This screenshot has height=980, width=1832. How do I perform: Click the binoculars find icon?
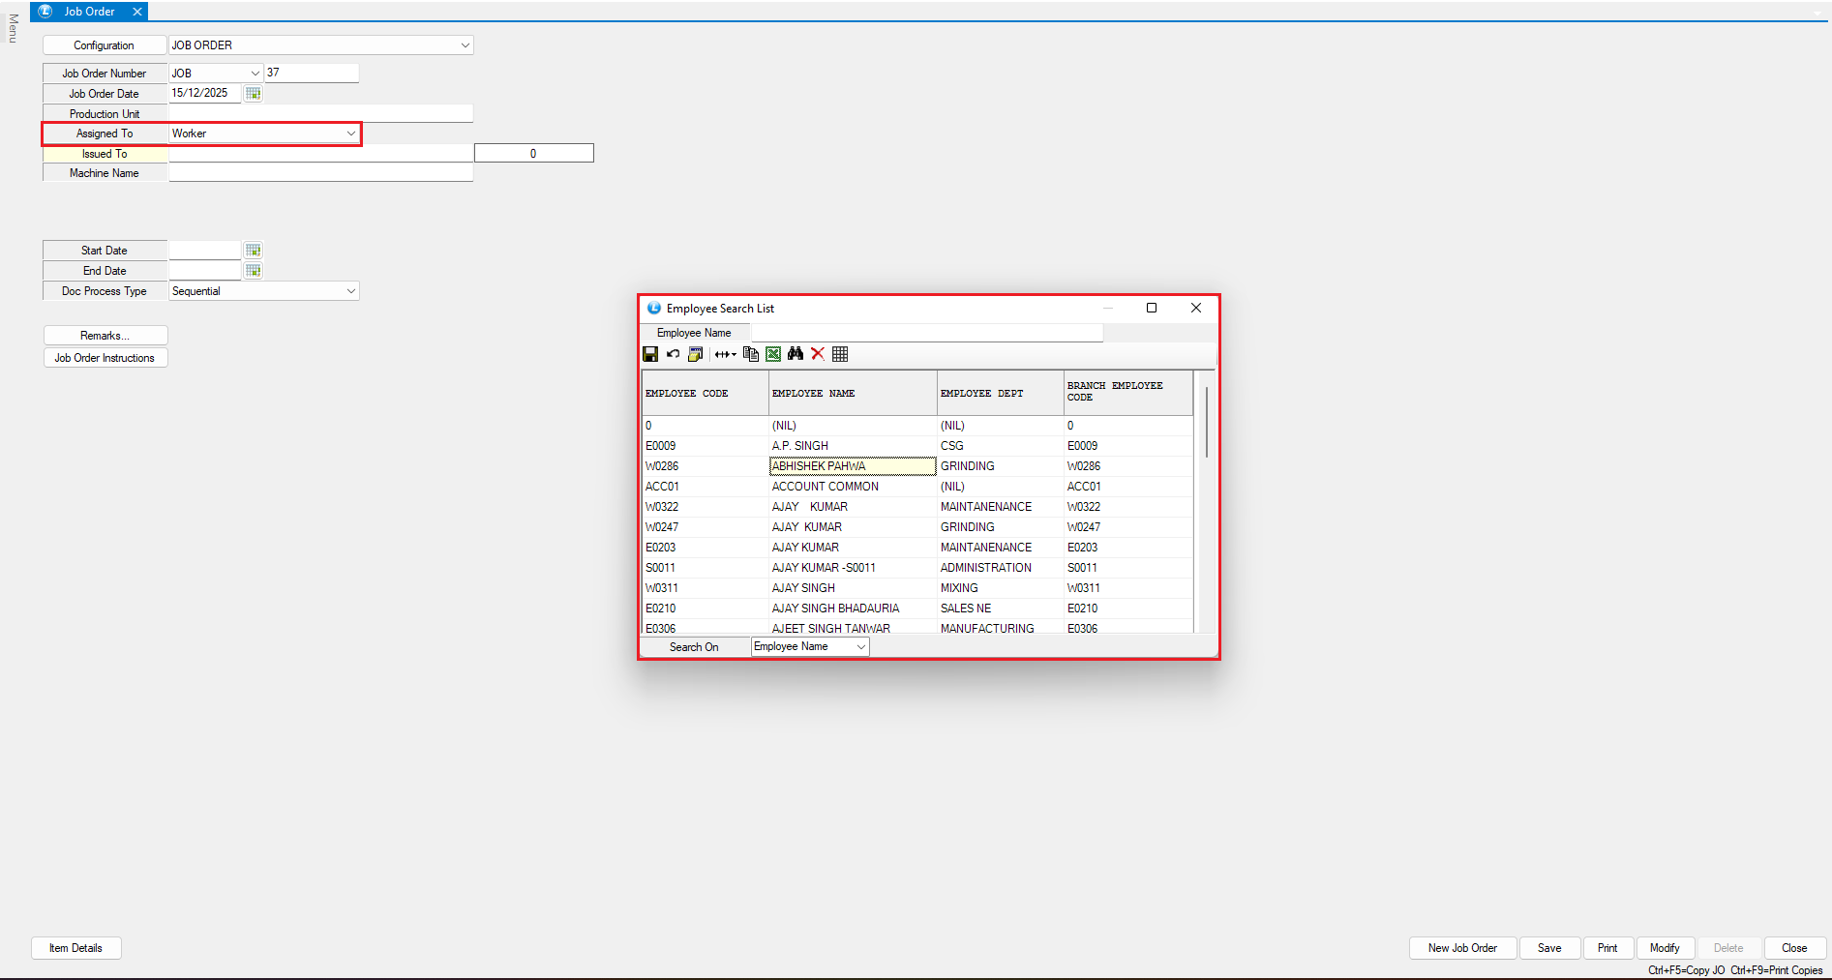pyautogui.click(x=796, y=354)
